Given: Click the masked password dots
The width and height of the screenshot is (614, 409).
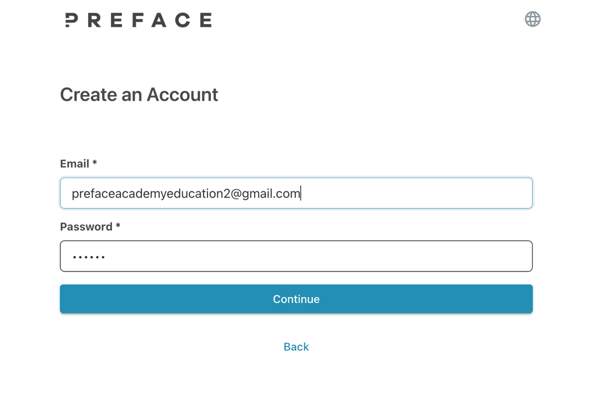Looking at the screenshot, I should [89, 257].
